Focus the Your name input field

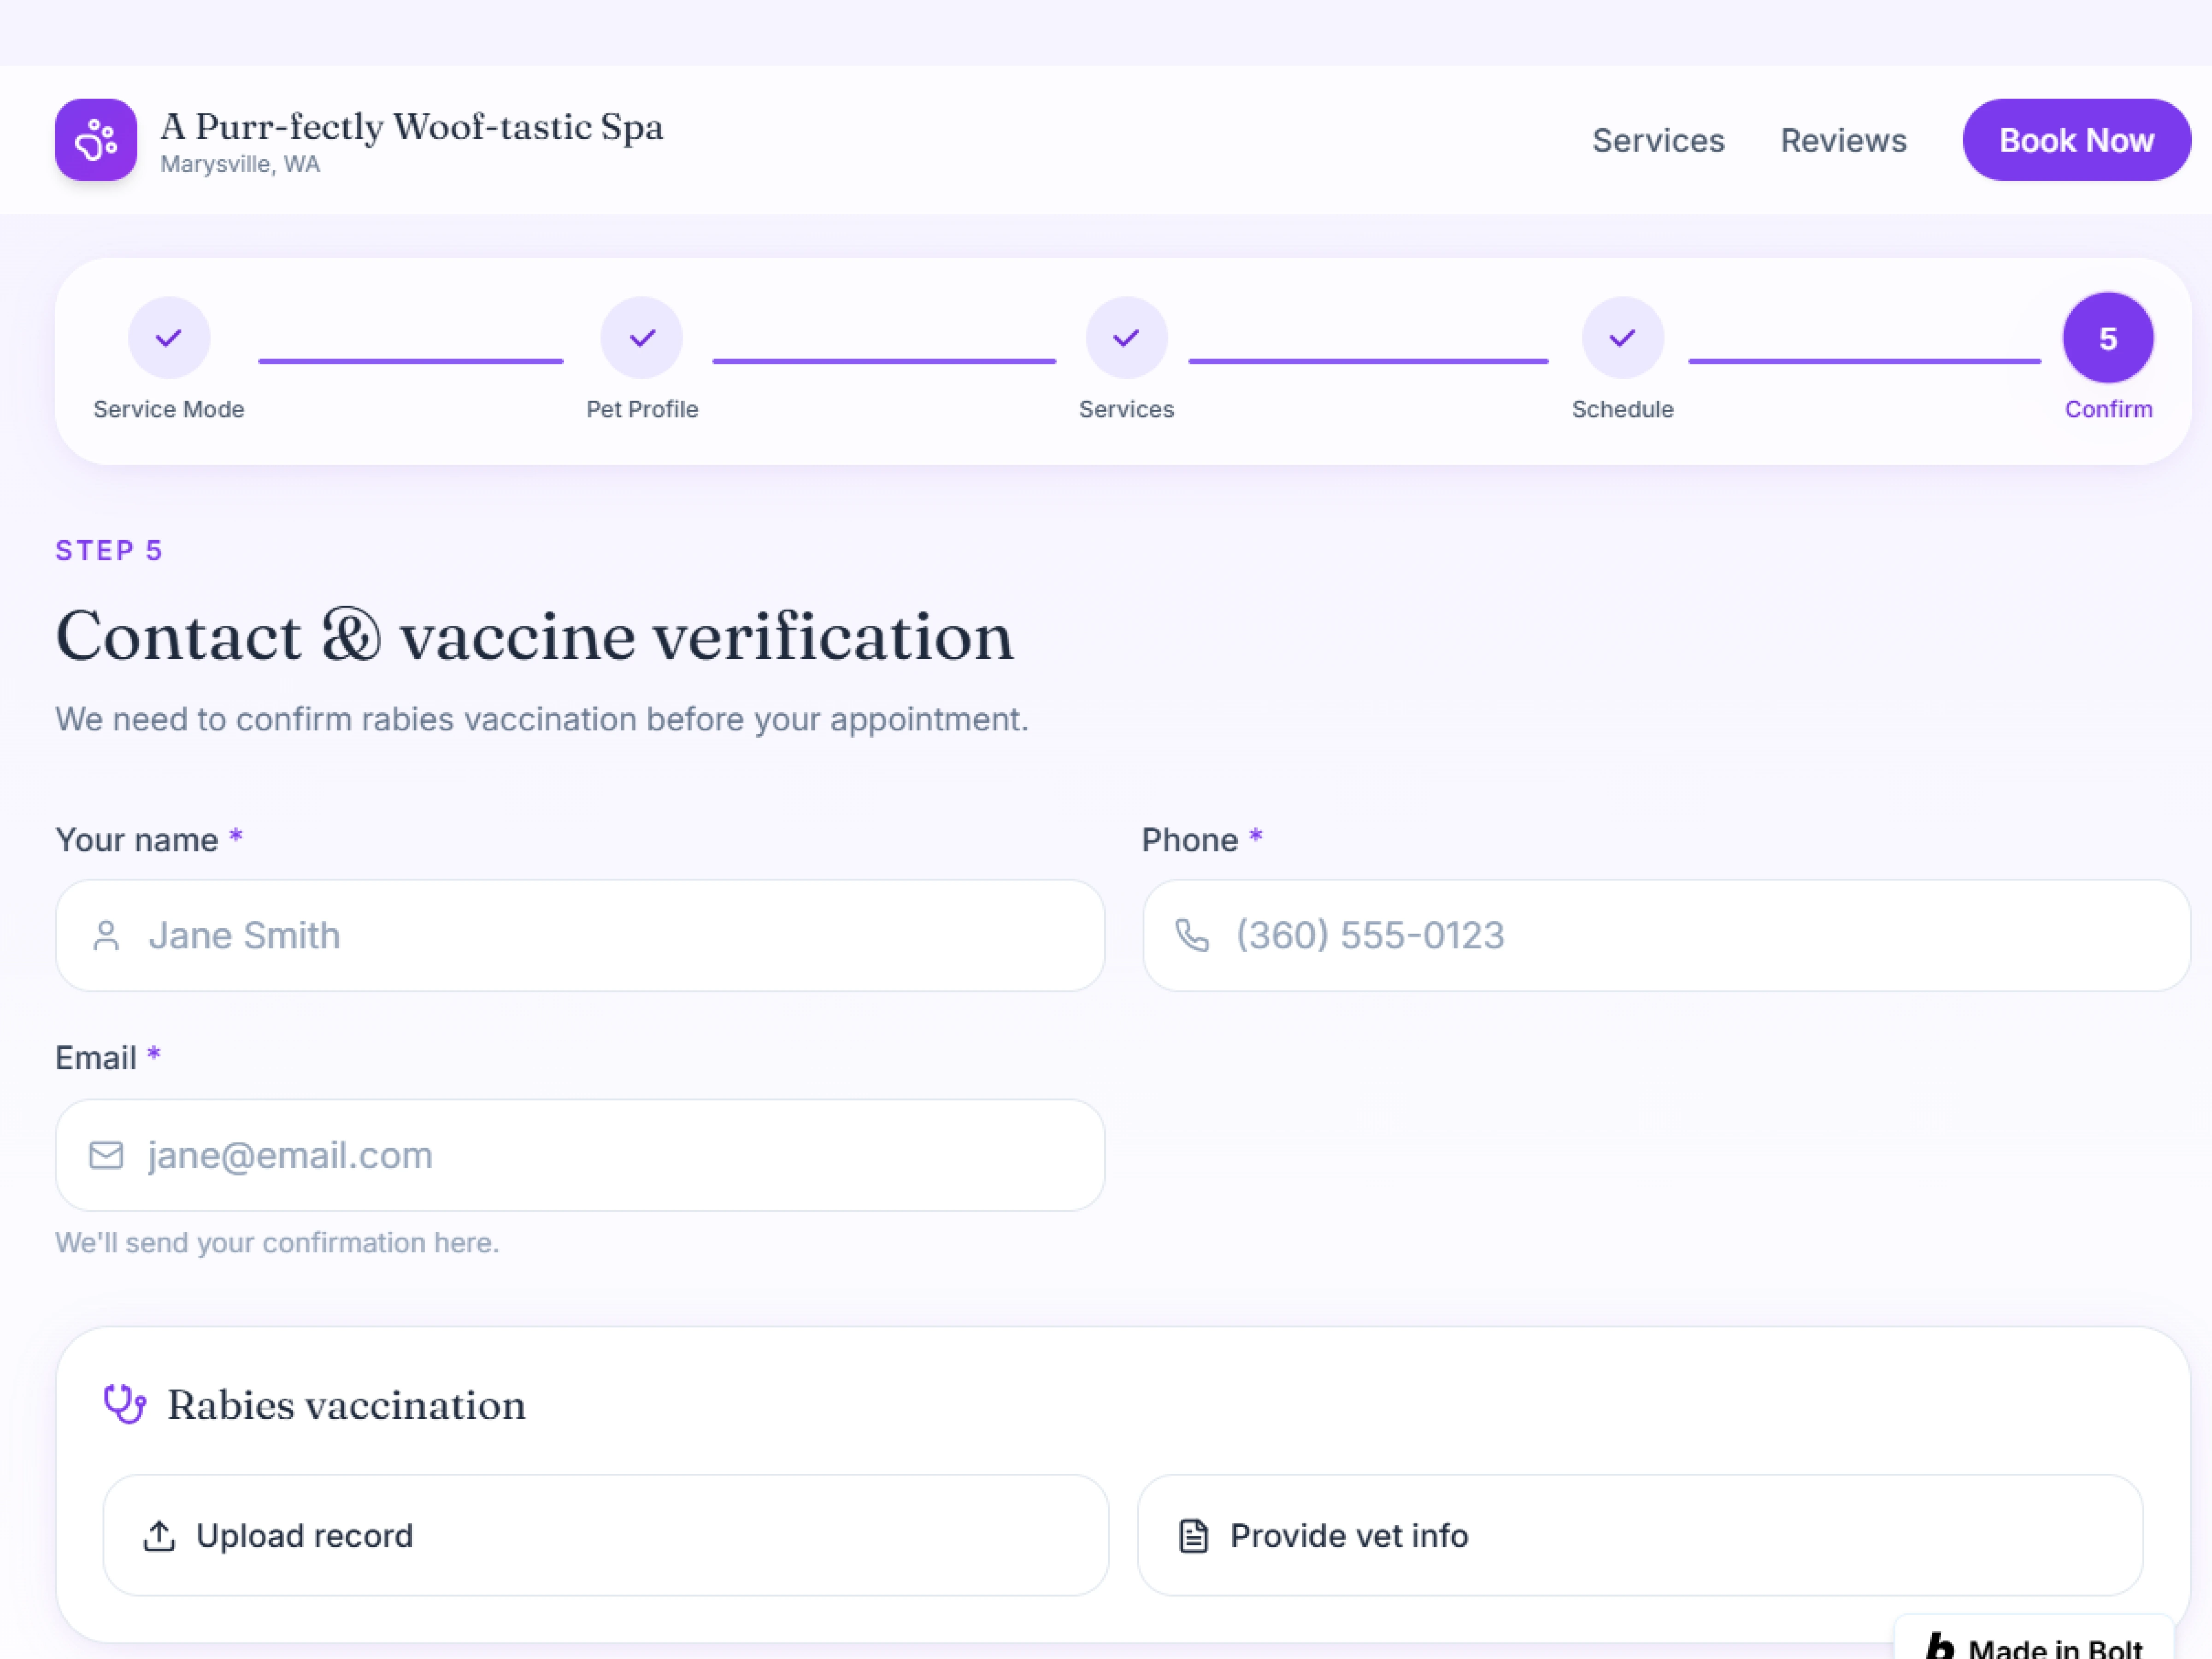(580, 936)
